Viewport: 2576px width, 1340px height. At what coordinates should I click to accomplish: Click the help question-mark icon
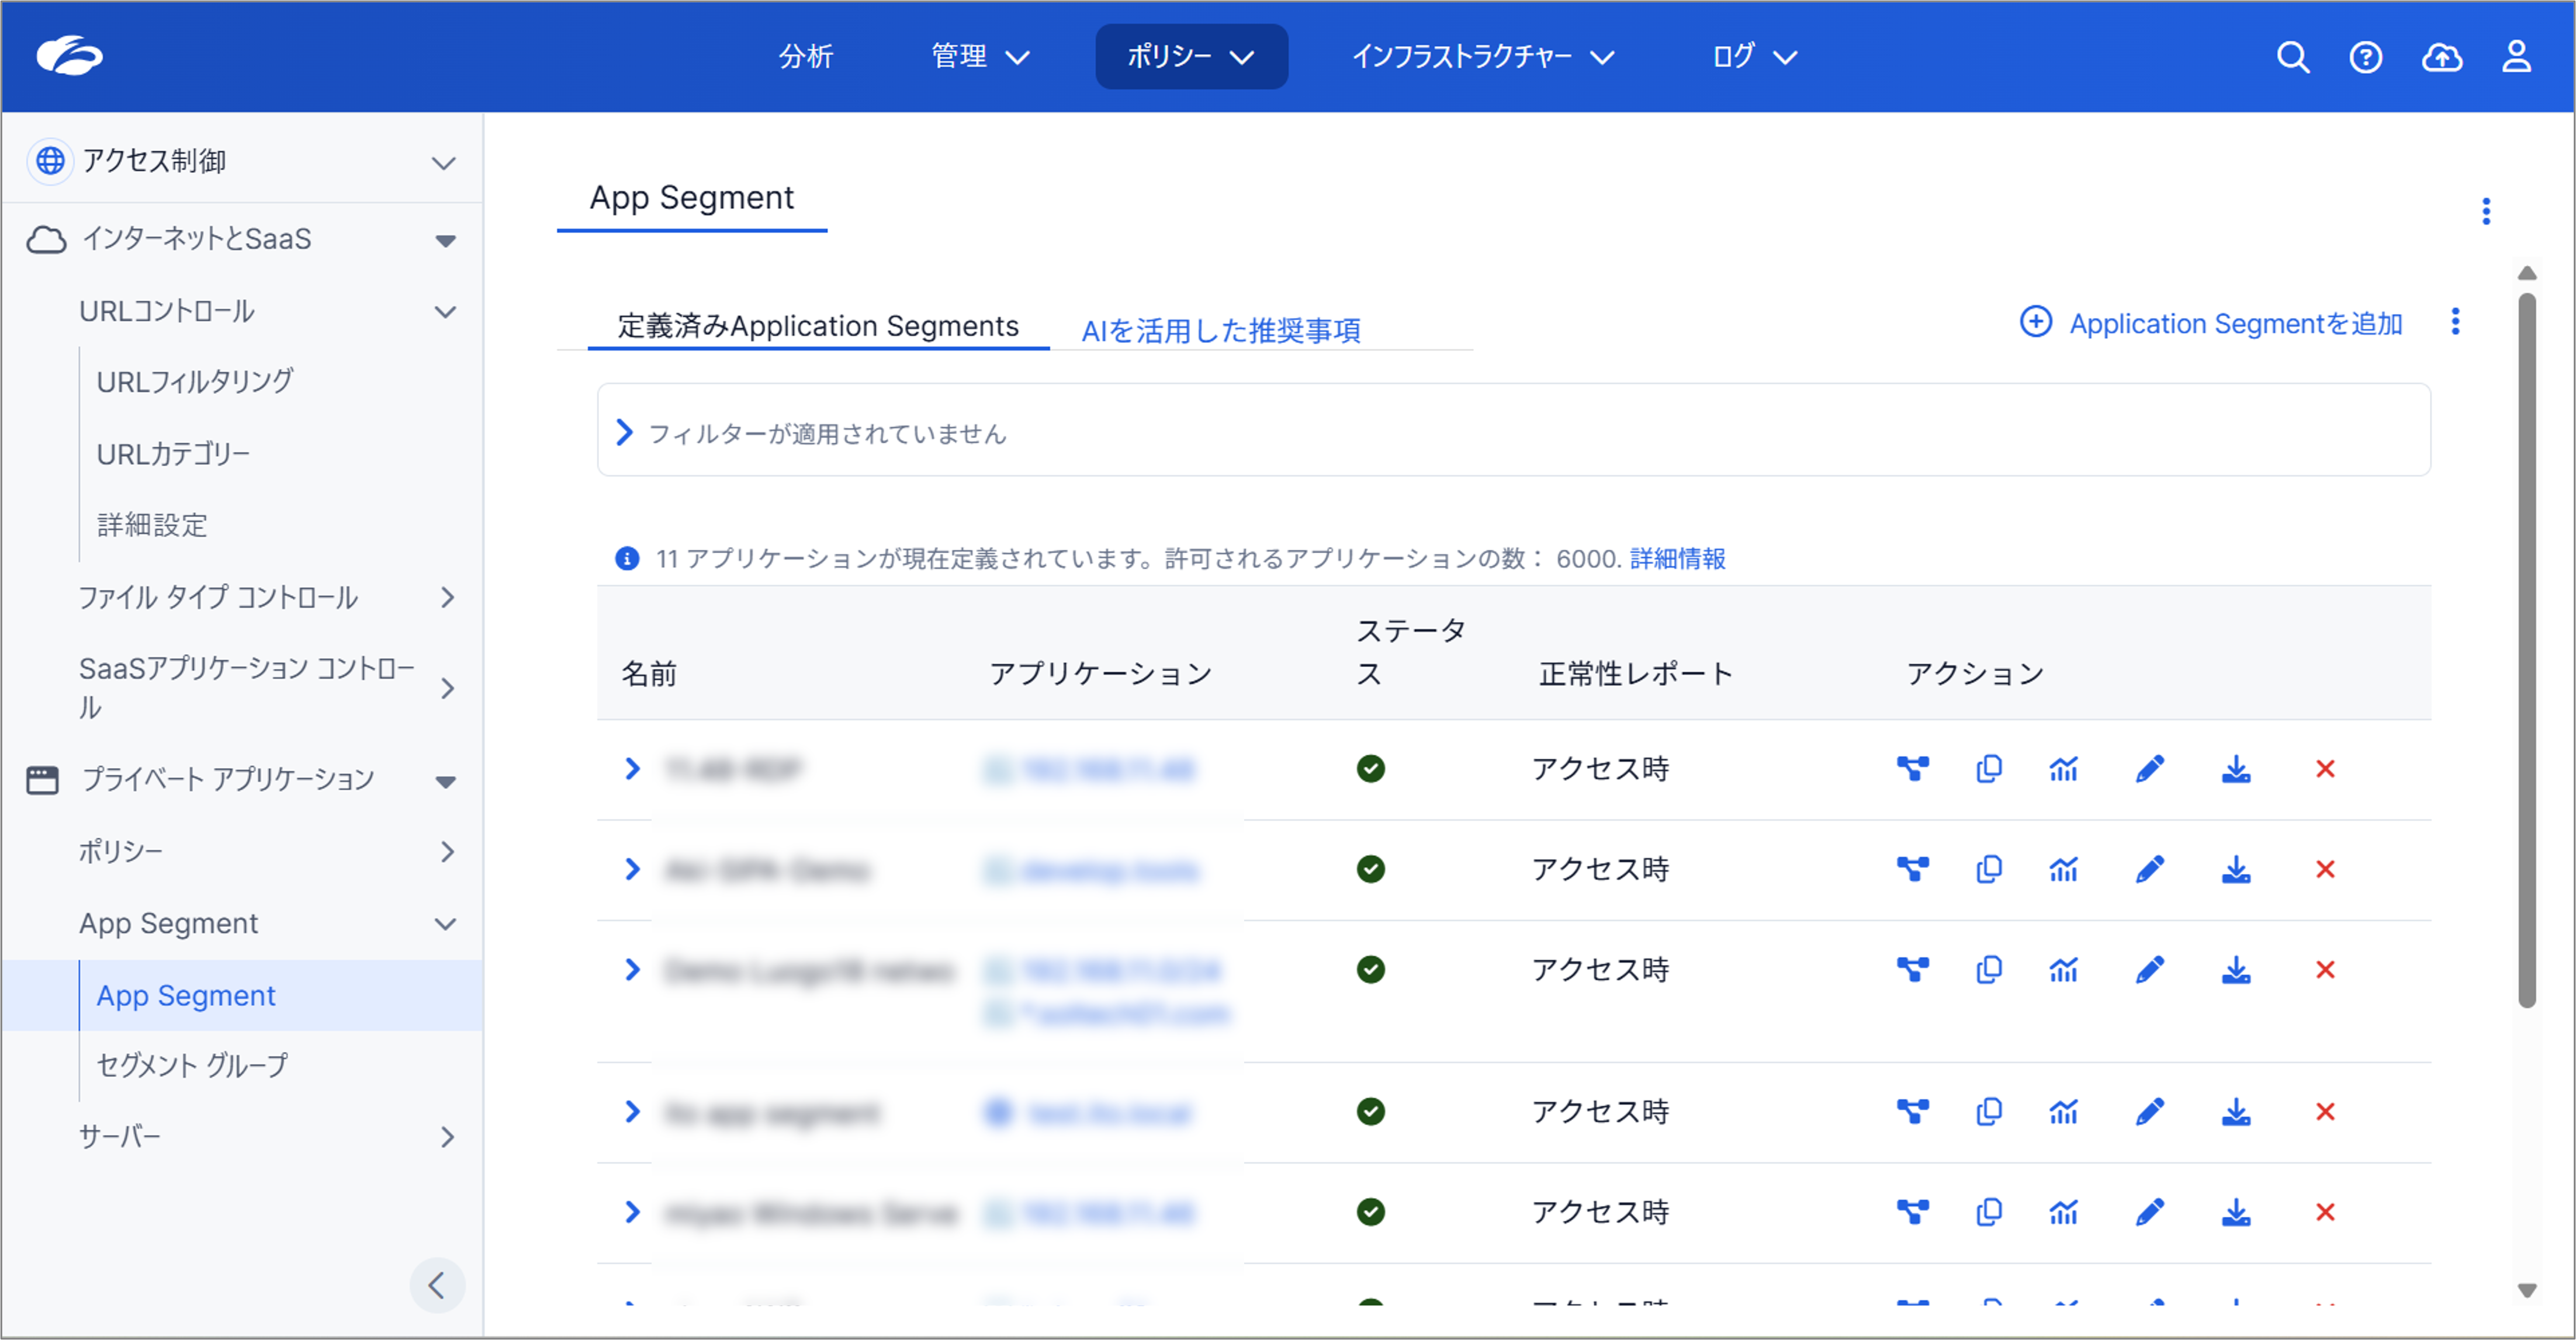[x=2366, y=57]
